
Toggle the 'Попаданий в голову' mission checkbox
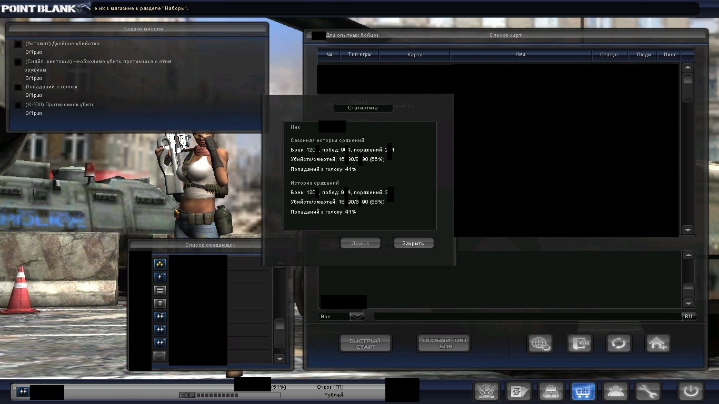[18, 87]
